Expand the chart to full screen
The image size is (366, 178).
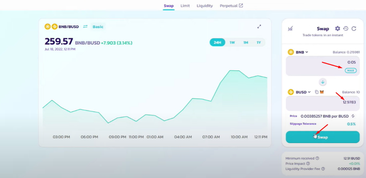coord(259,27)
